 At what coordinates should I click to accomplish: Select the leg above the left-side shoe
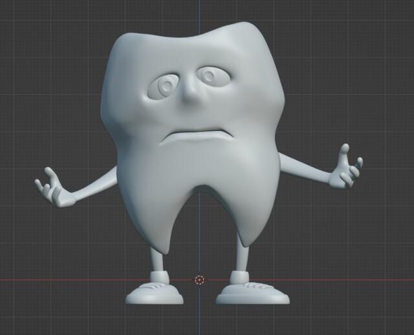point(157,258)
